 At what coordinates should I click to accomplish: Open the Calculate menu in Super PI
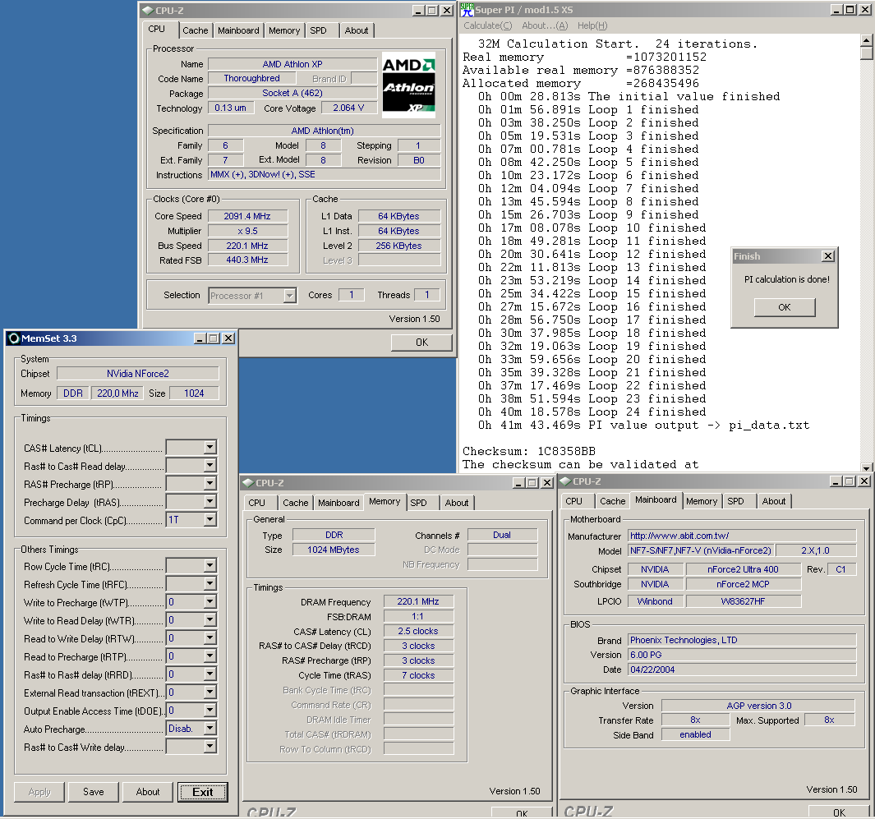pyautogui.click(x=488, y=25)
